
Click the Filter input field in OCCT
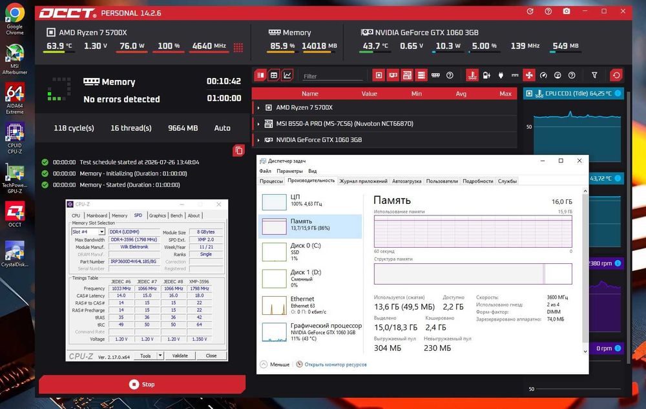[331, 76]
